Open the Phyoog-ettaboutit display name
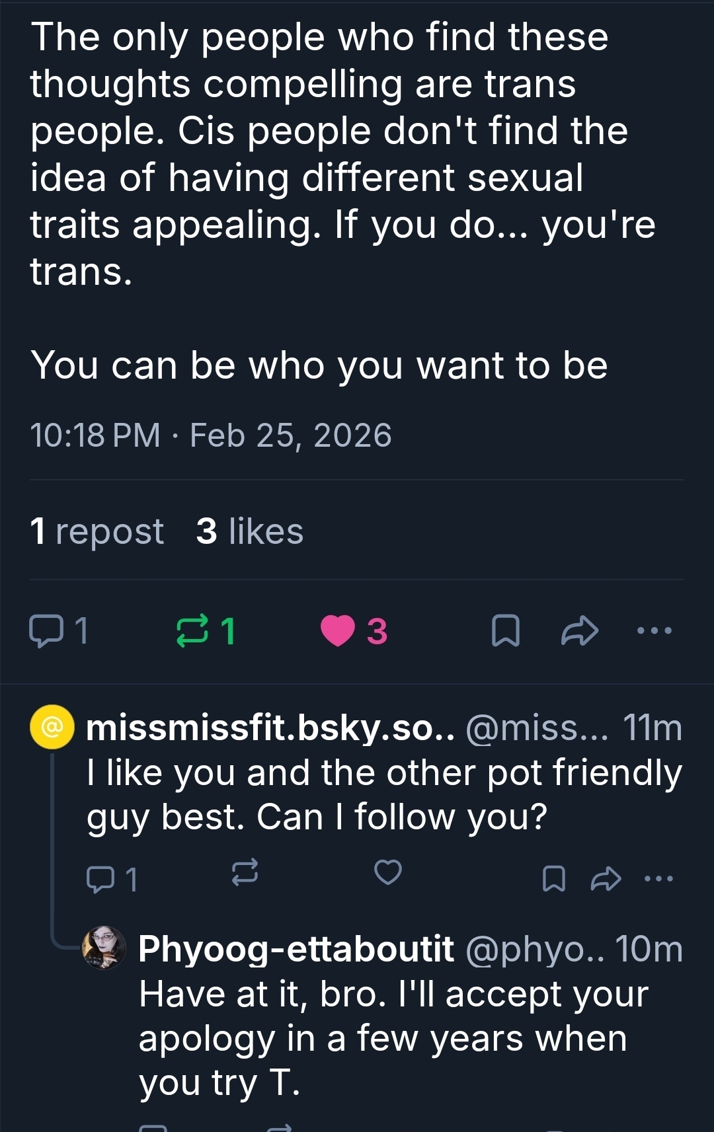The width and height of the screenshot is (714, 1132). tap(296, 949)
